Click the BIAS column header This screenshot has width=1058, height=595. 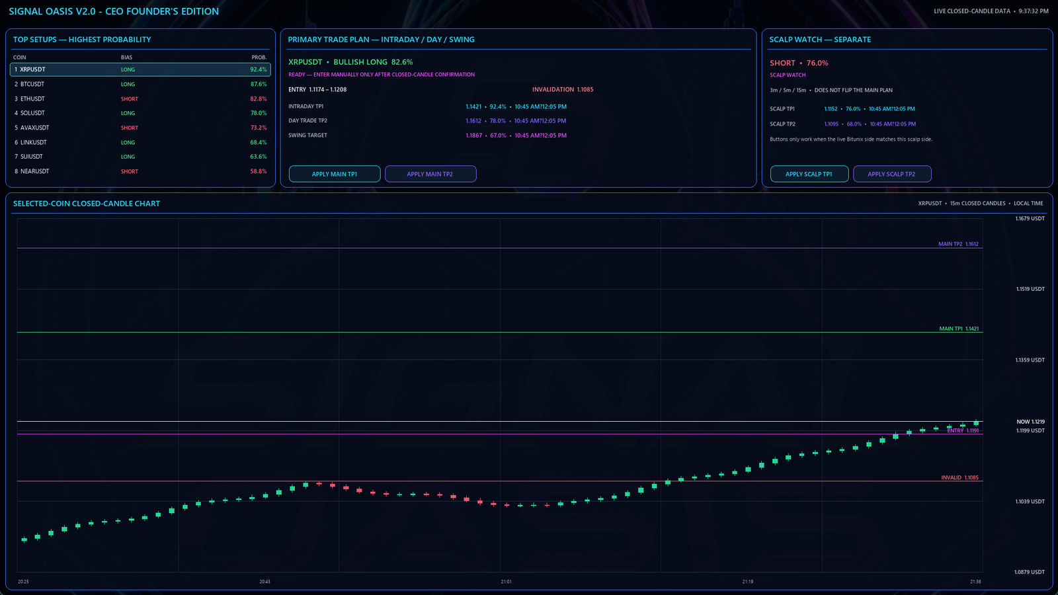tap(126, 58)
